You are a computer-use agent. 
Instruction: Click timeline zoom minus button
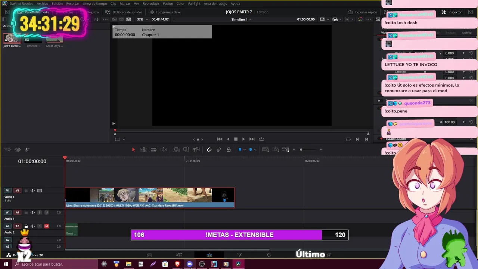294,150
